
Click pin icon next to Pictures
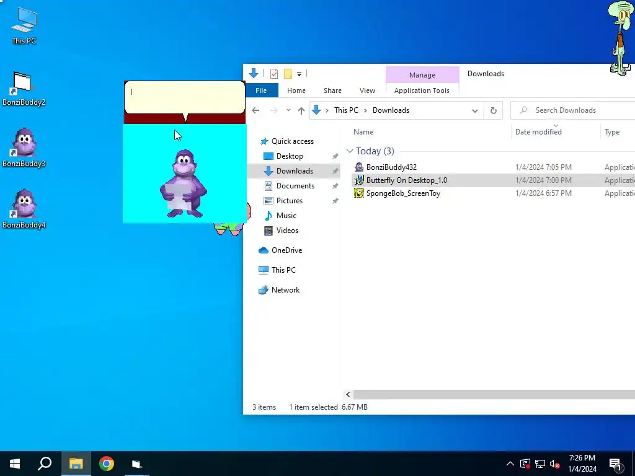pos(335,201)
